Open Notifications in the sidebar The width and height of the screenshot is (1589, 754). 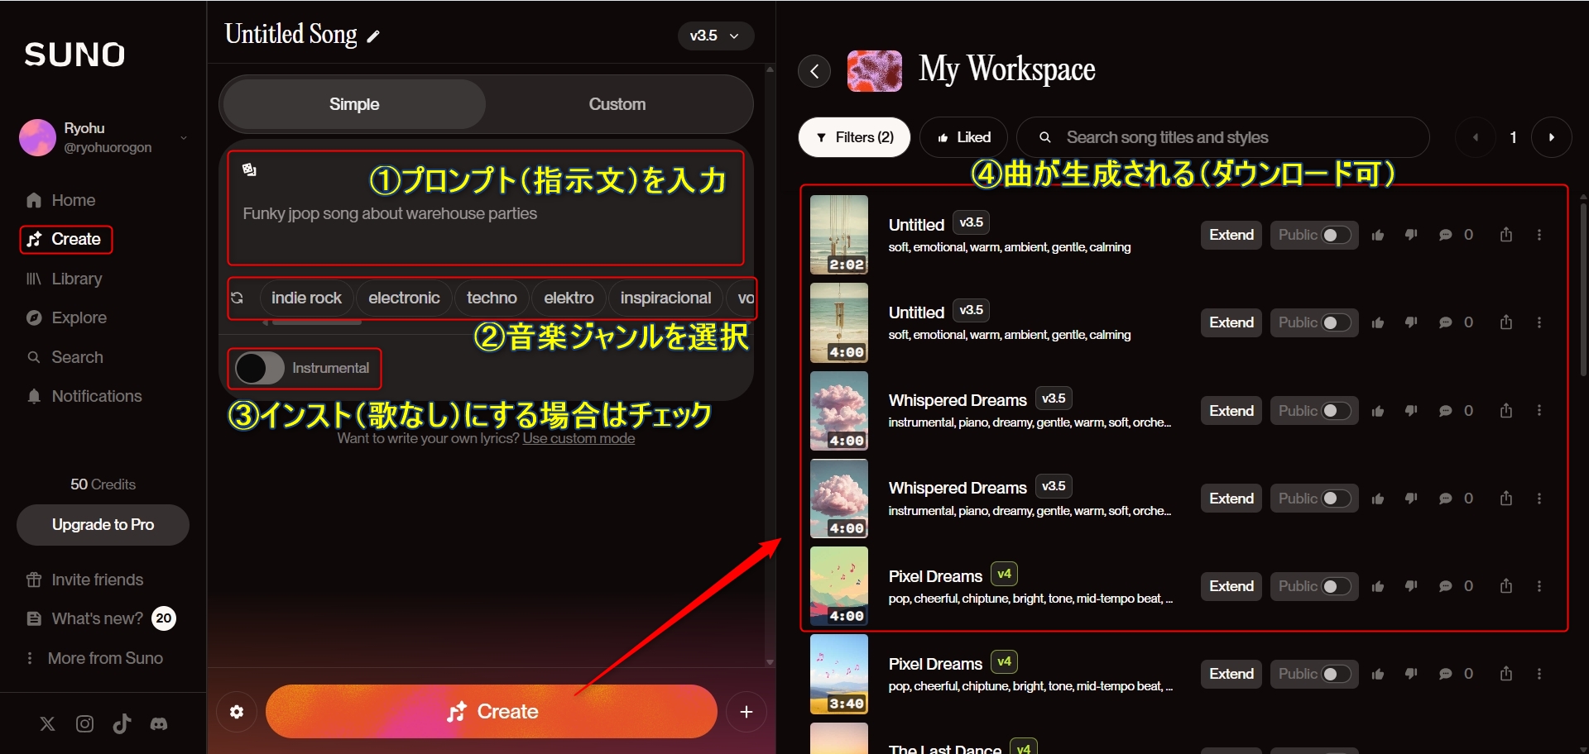tap(84, 396)
